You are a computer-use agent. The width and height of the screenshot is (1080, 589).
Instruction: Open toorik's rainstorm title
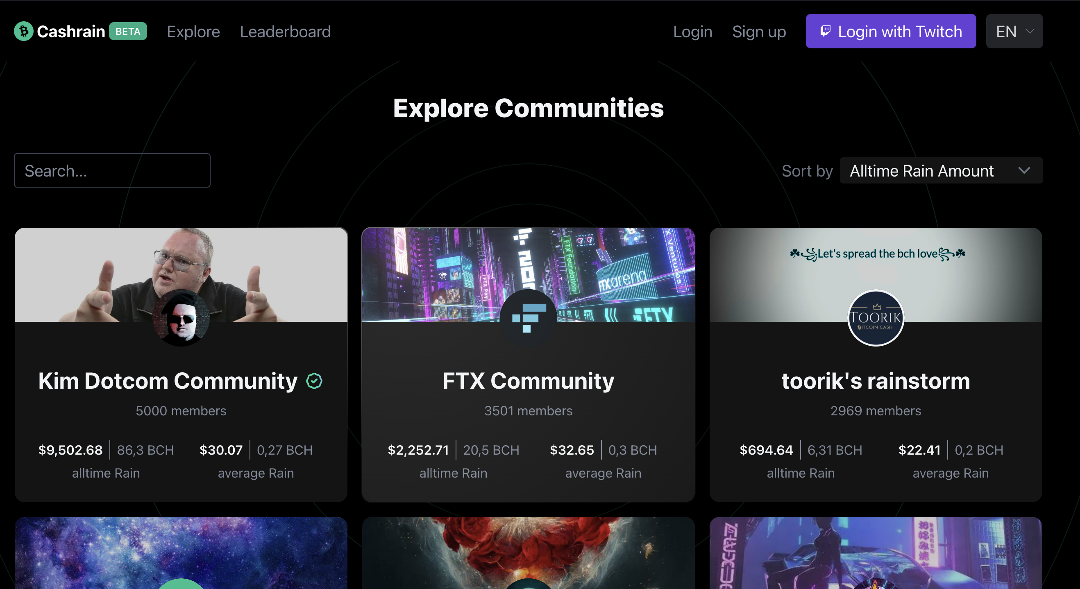pos(876,381)
